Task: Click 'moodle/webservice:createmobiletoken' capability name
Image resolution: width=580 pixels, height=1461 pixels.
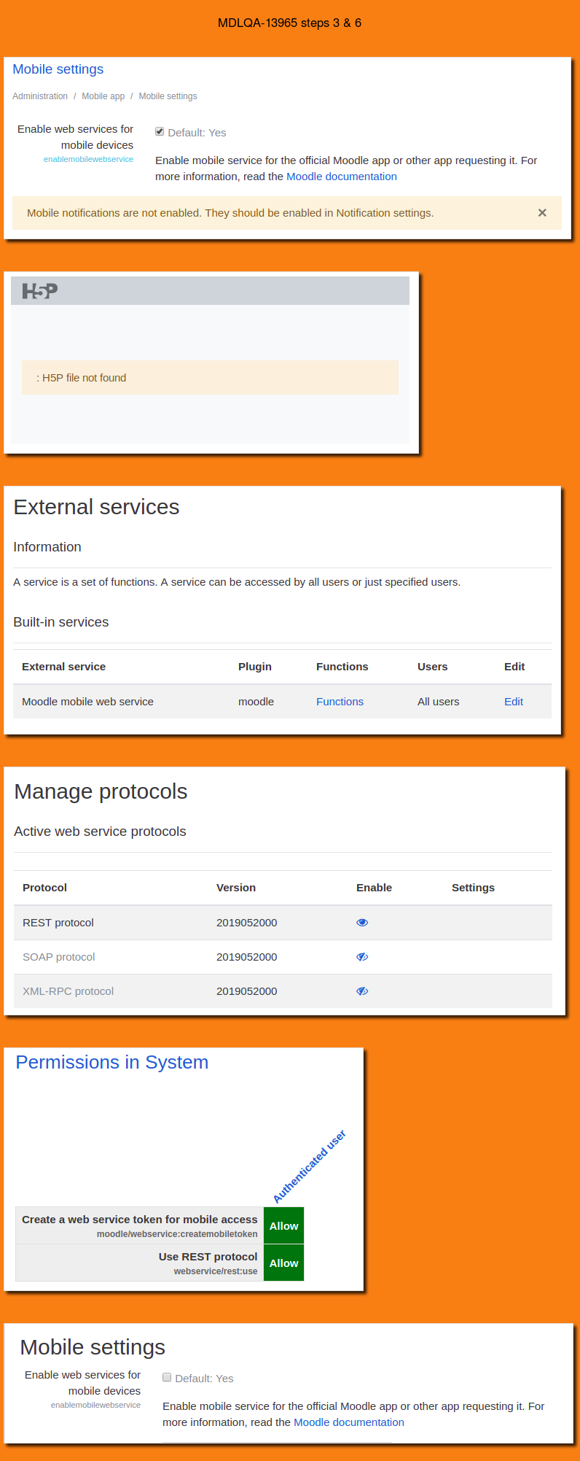Action: (177, 1234)
